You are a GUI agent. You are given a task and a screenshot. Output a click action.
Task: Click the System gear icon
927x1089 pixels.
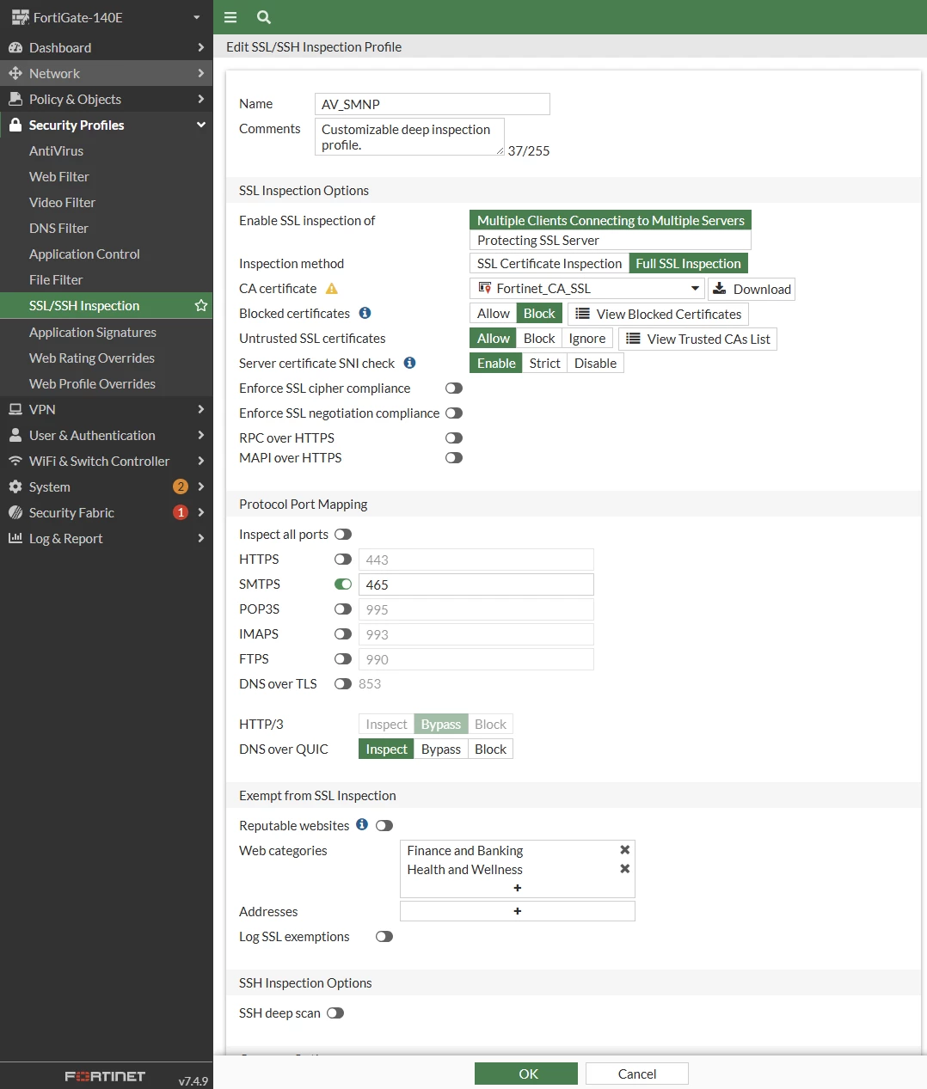point(15,486)
